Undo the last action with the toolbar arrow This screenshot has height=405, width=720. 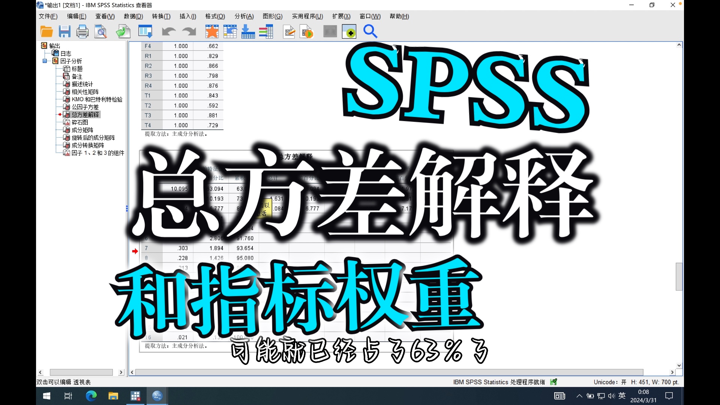click(169, 32)
